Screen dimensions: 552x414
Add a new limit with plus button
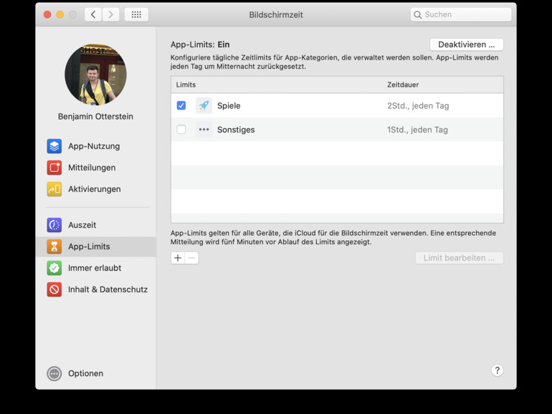point(178,258)
